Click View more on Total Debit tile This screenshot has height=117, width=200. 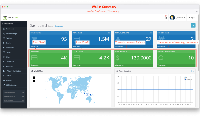pyautogui.click(x=35, y=65)
